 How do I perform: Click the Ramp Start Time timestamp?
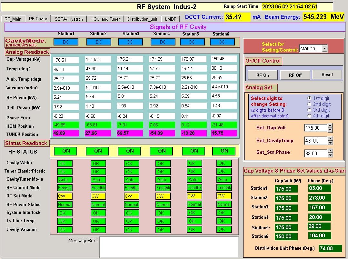pos(290,6)
